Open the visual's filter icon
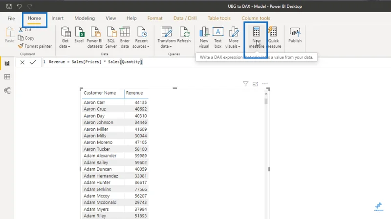 (x=246, y=84)
